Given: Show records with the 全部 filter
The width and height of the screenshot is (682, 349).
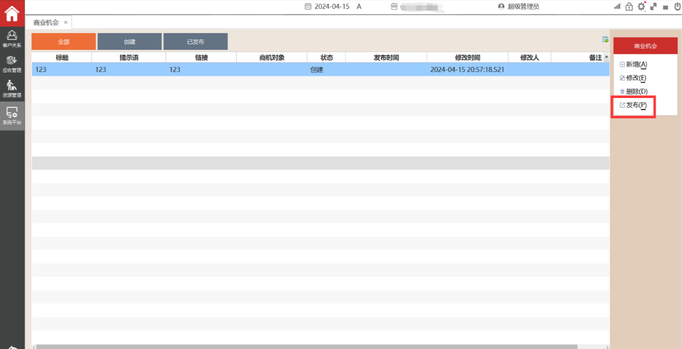Looking at the screenshot, I should click(x=64, y=41).
